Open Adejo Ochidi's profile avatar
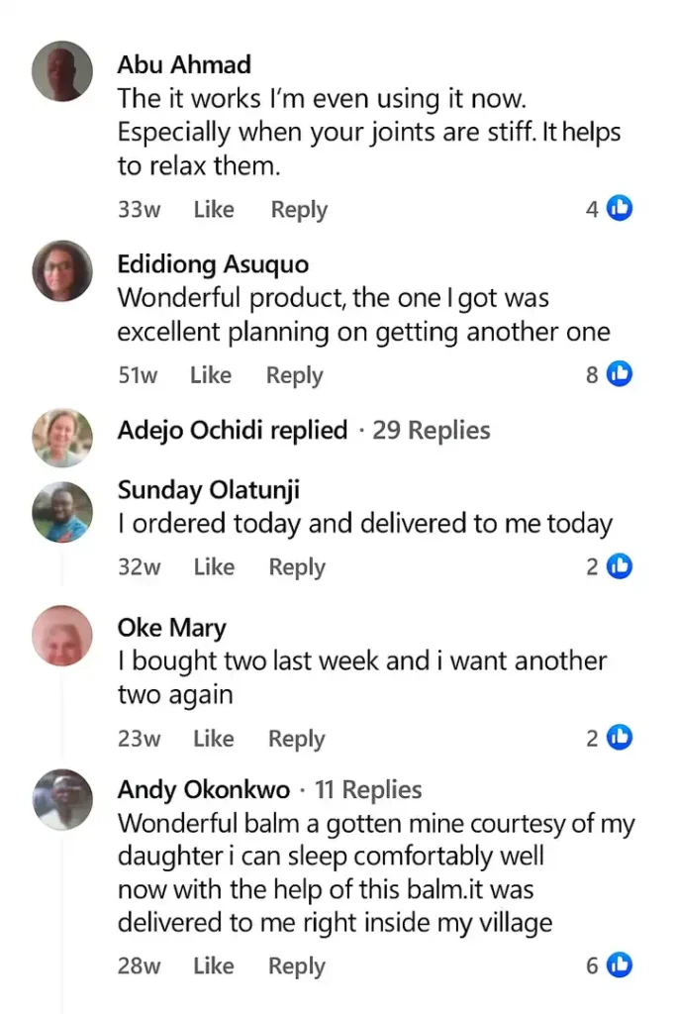676x1014 pixels. point(62,438)
